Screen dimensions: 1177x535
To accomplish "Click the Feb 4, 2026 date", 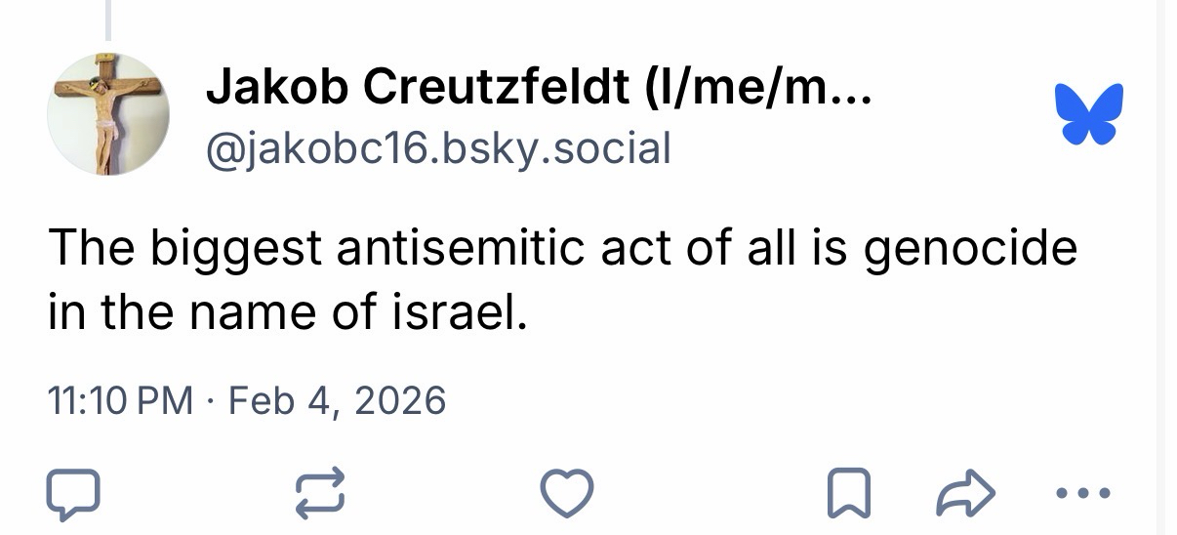I will point(337,401).
